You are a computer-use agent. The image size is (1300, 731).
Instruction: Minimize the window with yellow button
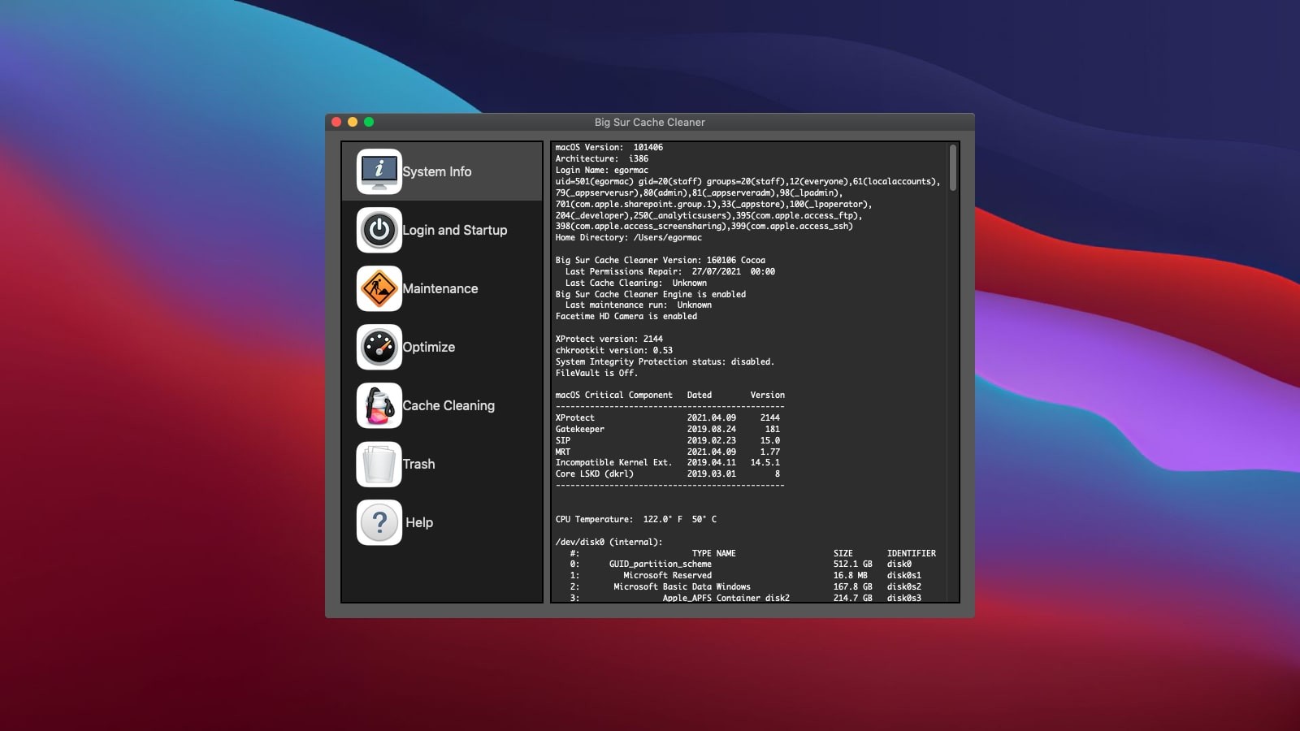point(353,122)
